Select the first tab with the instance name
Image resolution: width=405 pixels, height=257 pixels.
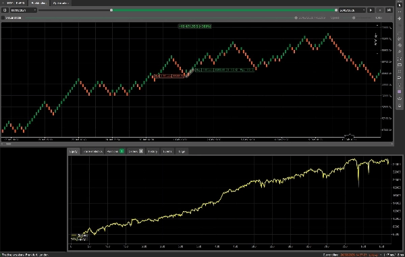click(14, 3)
